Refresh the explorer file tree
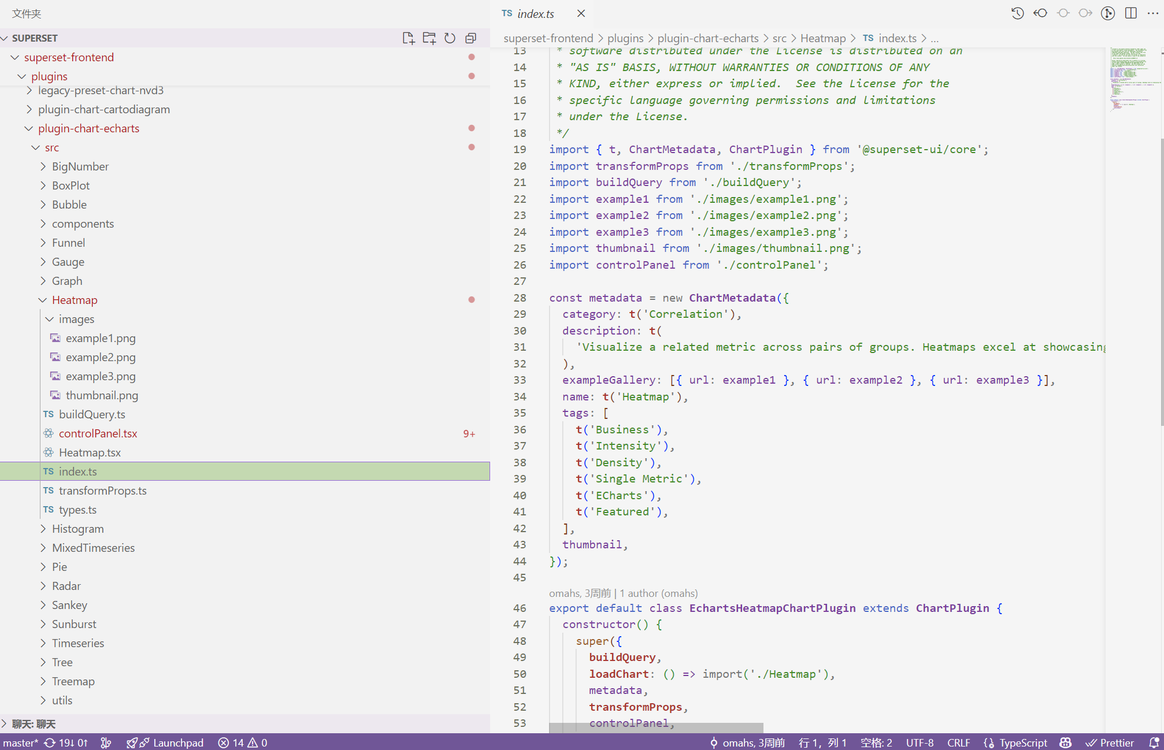The height and width of the screenshot is (750, 1164). (450, 38)
